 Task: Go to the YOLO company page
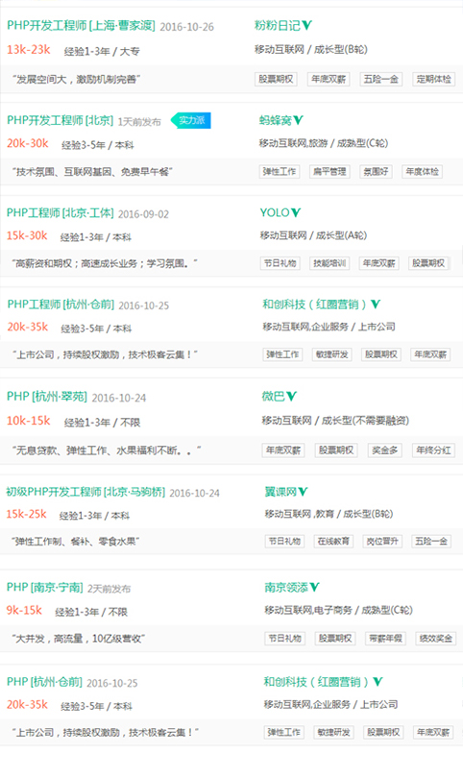pyautogui.click(x=275, y=212)
